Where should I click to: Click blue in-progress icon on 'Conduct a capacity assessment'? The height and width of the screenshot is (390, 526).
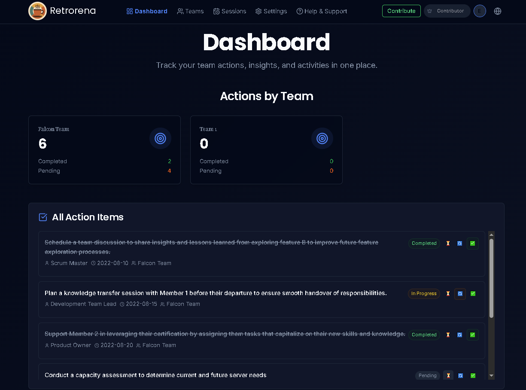point(460,375)
